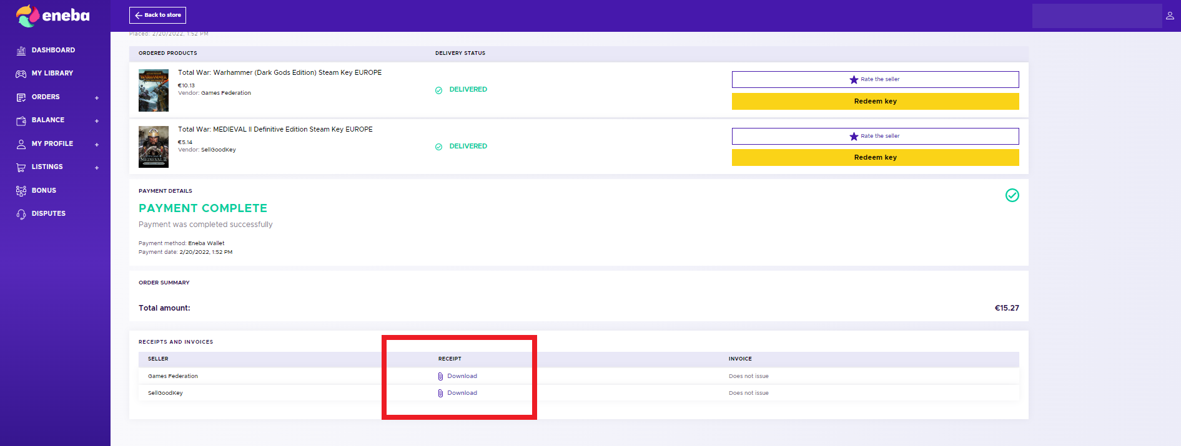Viewport: 1181px width, 446px height.
Task: Go to Dashboard
Action: click(x=53, y=50)
